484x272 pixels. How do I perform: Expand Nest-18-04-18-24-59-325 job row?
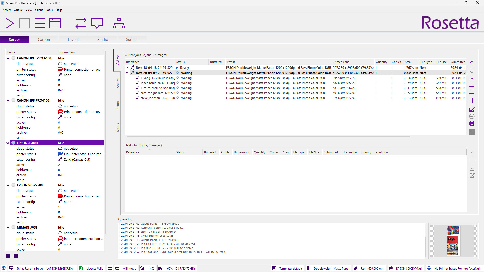click(127, 67)
